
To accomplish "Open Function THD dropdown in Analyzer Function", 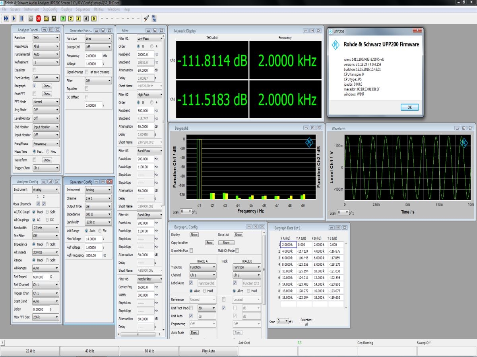I will coord(46,38).
